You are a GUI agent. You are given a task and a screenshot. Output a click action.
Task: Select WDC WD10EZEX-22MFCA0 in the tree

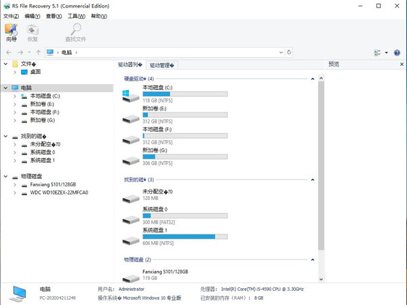(x=59, y=192)
